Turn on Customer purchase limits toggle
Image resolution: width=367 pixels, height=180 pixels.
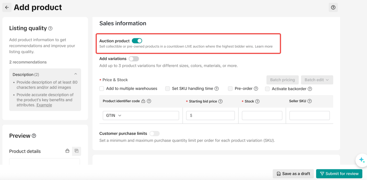(154, 133)
